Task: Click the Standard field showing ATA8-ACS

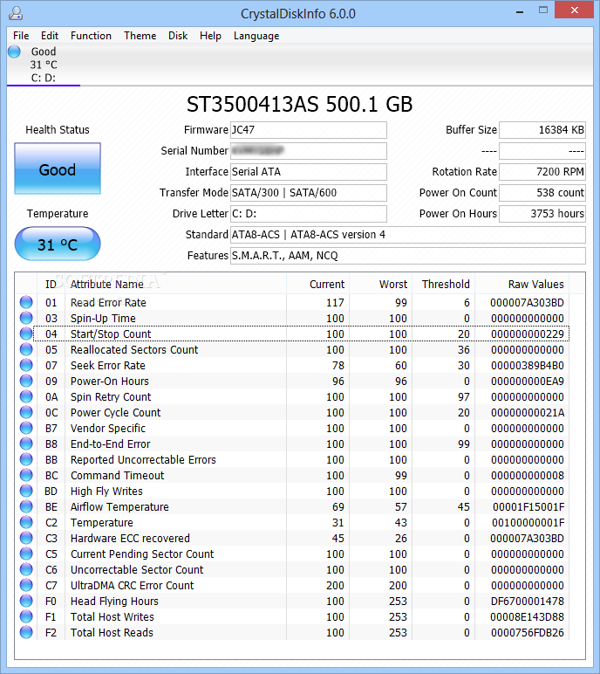Action: (x=408, y=235)
